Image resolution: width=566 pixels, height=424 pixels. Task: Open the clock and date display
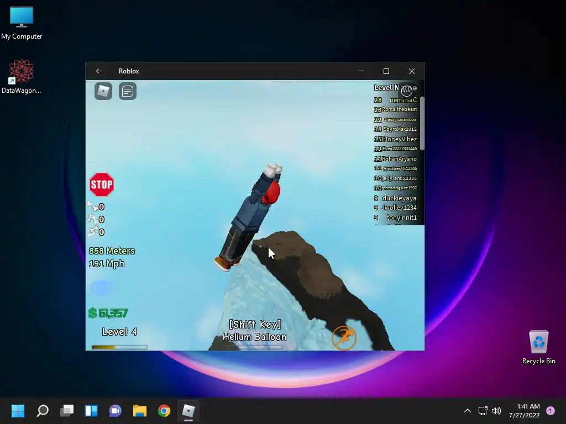click(524, 411)
